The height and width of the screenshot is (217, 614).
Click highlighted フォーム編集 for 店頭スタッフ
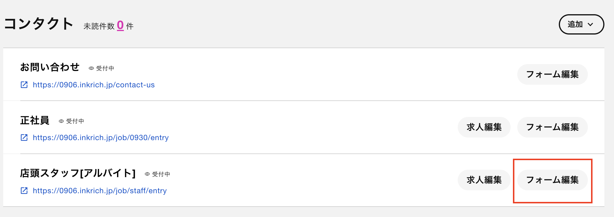(552, 180)
